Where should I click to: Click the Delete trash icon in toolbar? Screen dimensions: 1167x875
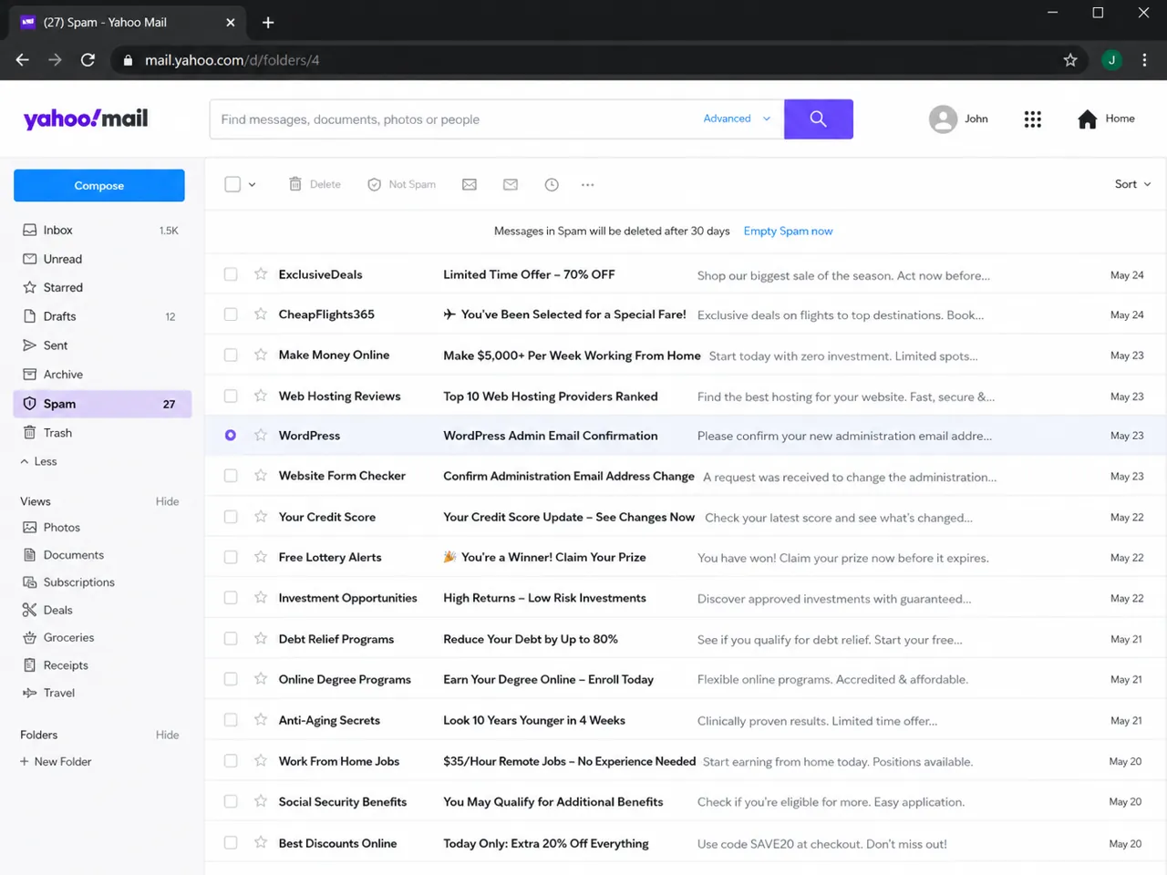[x=295, y=184]
